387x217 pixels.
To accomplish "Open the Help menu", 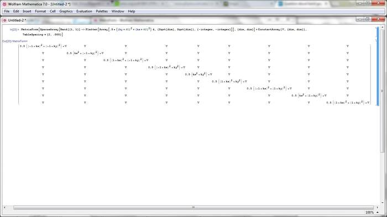I will (132, 12).
